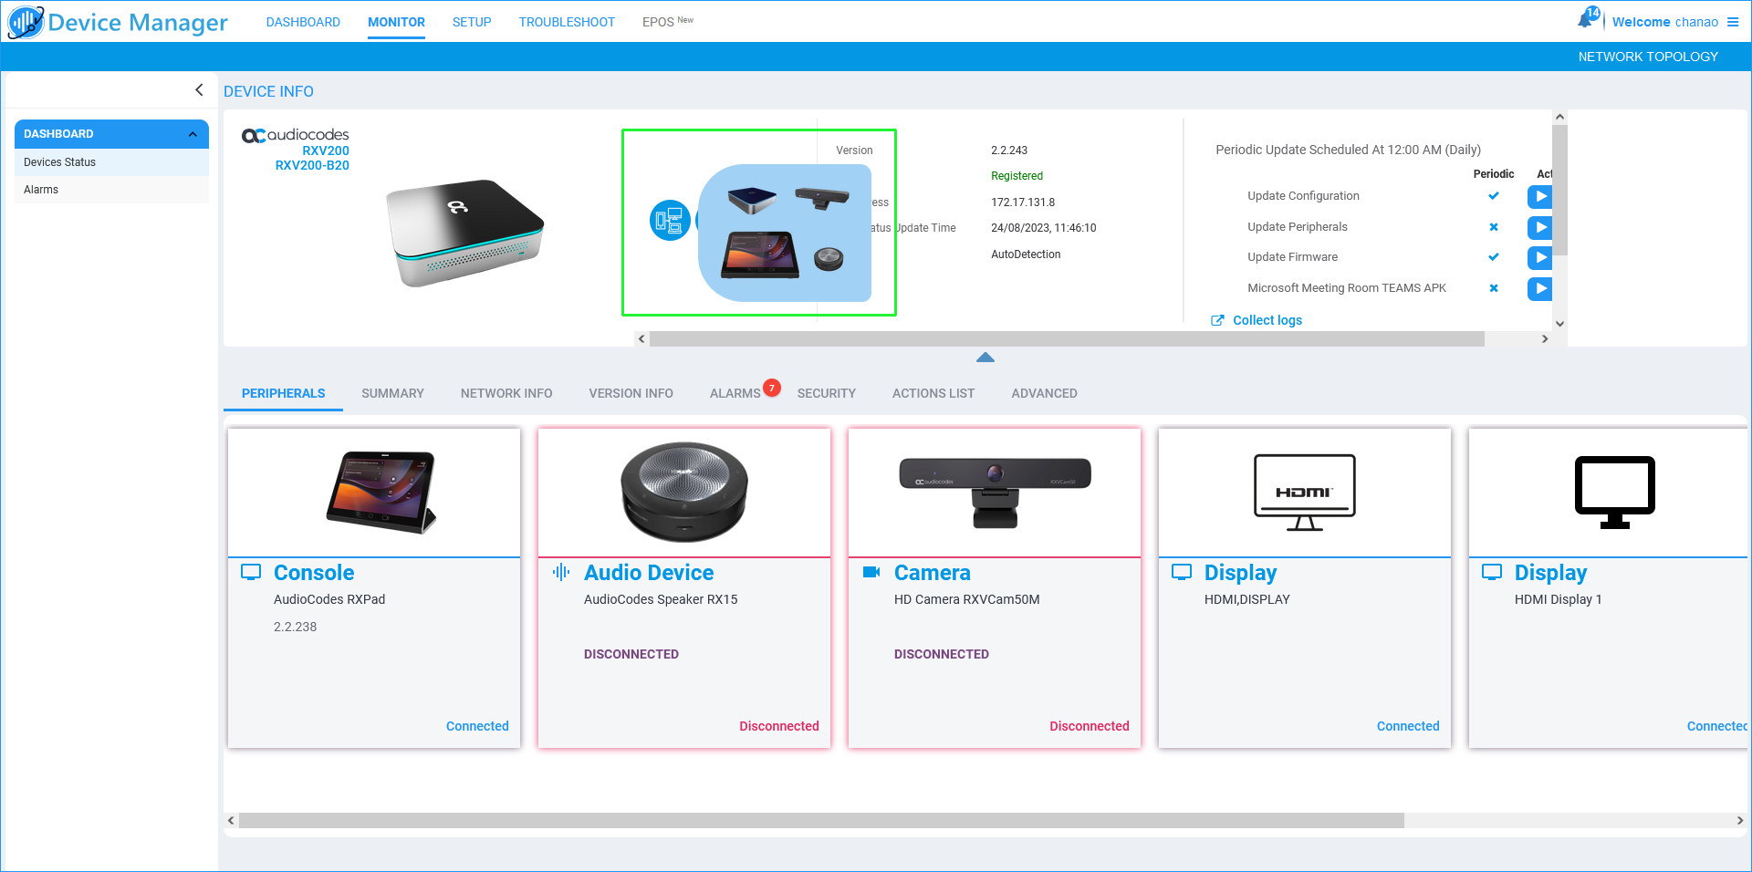1752x872 pixels.
Task: Switch to the ALARMS tab
Action: pyautogui.click(x=735, y=393)
